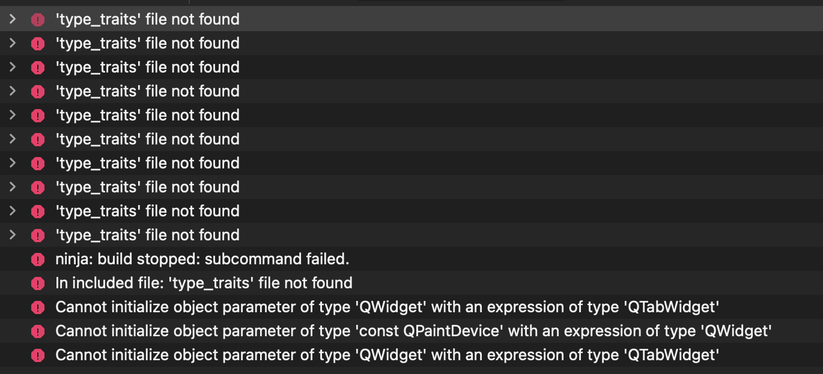
Task: Select the 'ninja: build stopped: subcommand failed.' message
Action: click(202, 259)
